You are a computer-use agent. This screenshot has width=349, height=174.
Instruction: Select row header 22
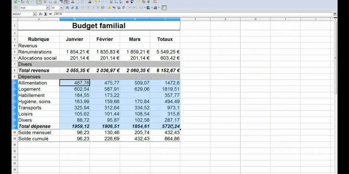(15, 157)
